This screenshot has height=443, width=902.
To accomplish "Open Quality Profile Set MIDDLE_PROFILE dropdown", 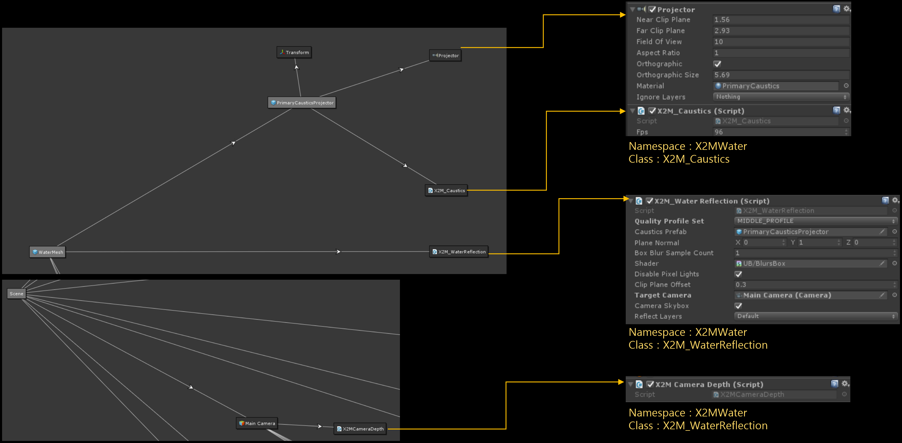I will point(815,221).
